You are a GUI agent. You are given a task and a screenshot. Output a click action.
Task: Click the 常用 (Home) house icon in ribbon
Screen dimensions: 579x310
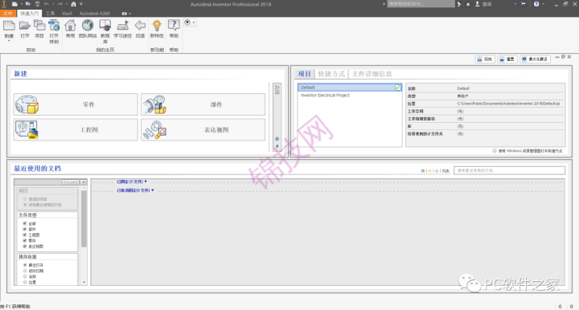(x=70, y=26)
